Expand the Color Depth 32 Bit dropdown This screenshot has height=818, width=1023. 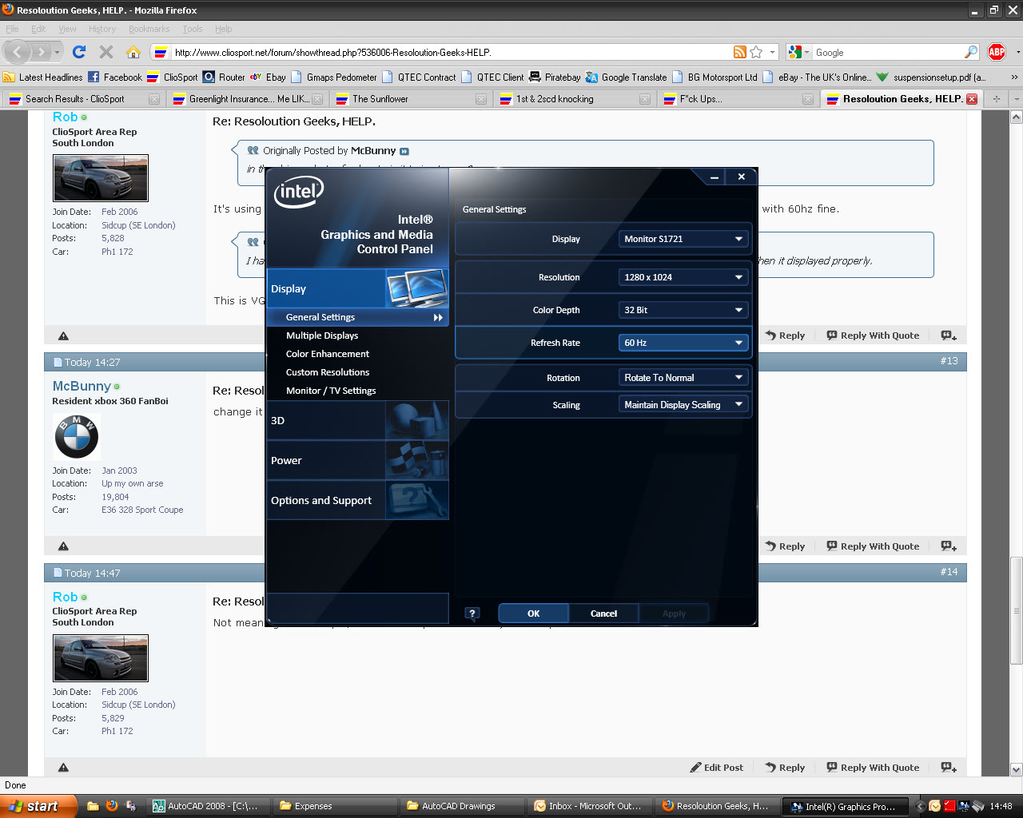pos(683,310)
